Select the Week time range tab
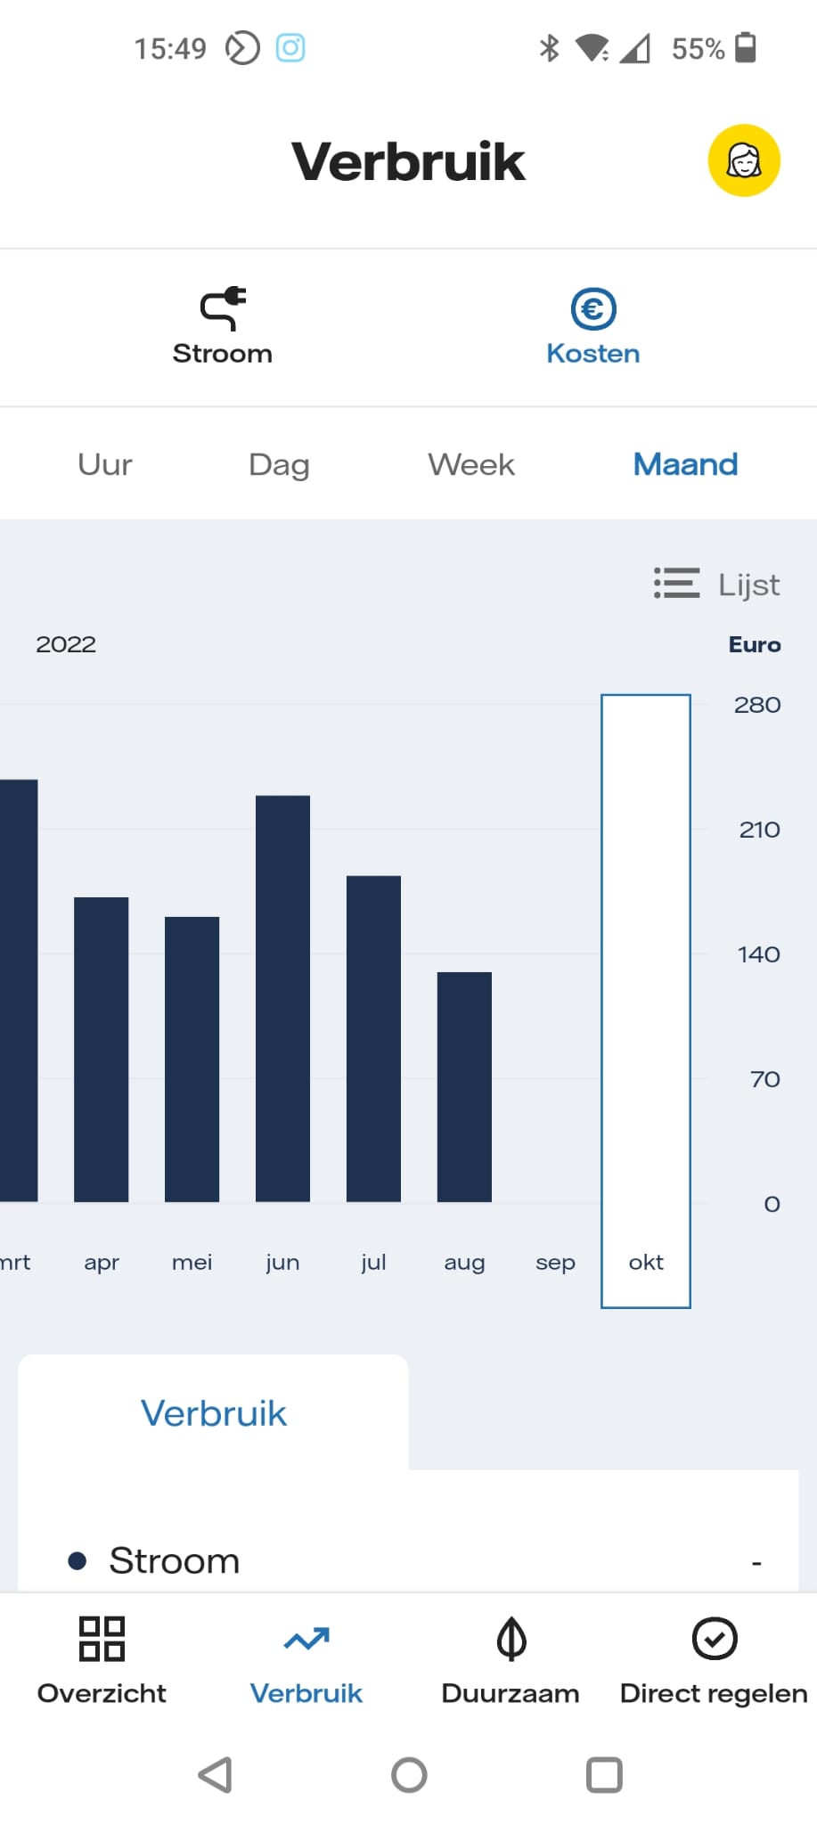This screenshot has width=817, height=1825. 471,464
